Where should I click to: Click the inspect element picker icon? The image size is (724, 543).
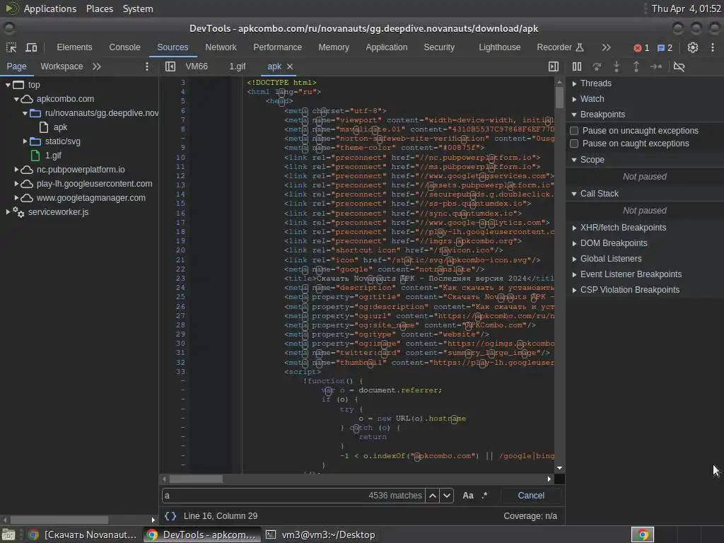click(x=11, y=47)
